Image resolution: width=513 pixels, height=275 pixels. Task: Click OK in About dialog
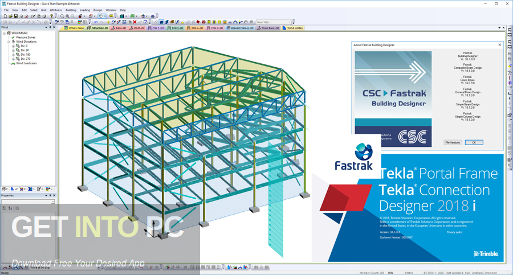[x=474, y=142]
